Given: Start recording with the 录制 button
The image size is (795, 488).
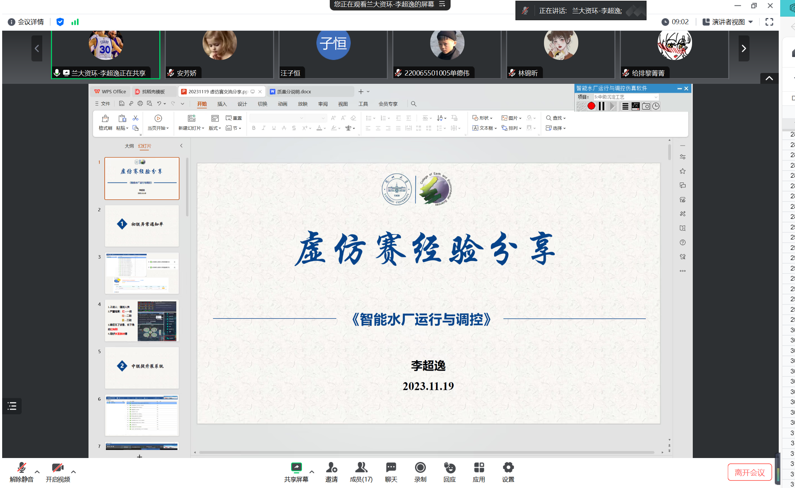Looking at the screenshot, I should [x=420, y=468].
